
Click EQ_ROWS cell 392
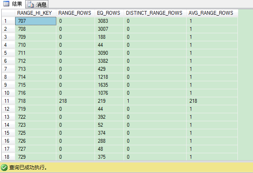[x=109, y=117]
